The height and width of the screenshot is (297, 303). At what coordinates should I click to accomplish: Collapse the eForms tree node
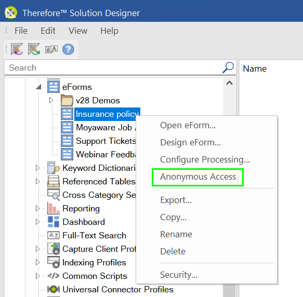point(38,87)
